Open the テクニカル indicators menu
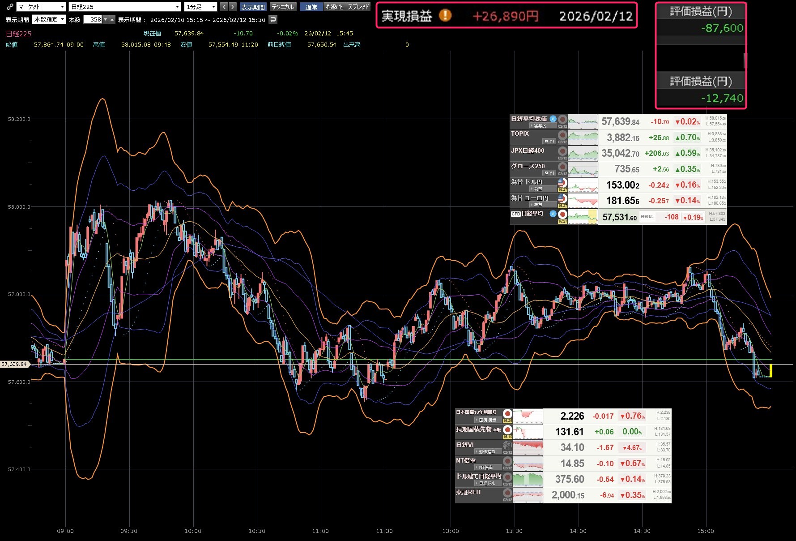Image resolution: width=796 pixels, height=541 pixels. tap(283, 7)
